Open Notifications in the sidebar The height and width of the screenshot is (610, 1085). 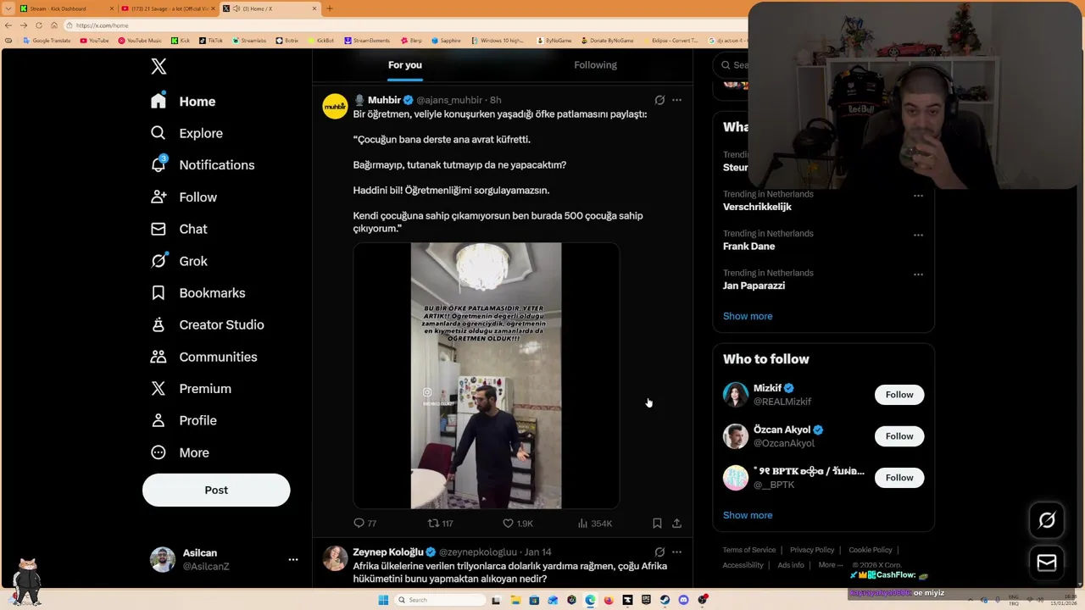click(x=202, y=165)
